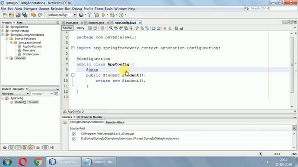Screen dimensions: 298x167
Task: Click the Open Project toolbar icon
Action: pos(18,15)
